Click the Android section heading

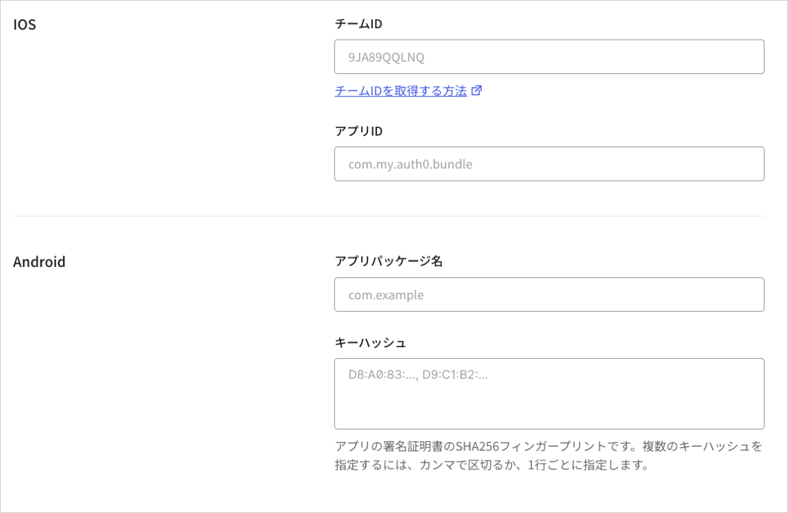(40, 261)
